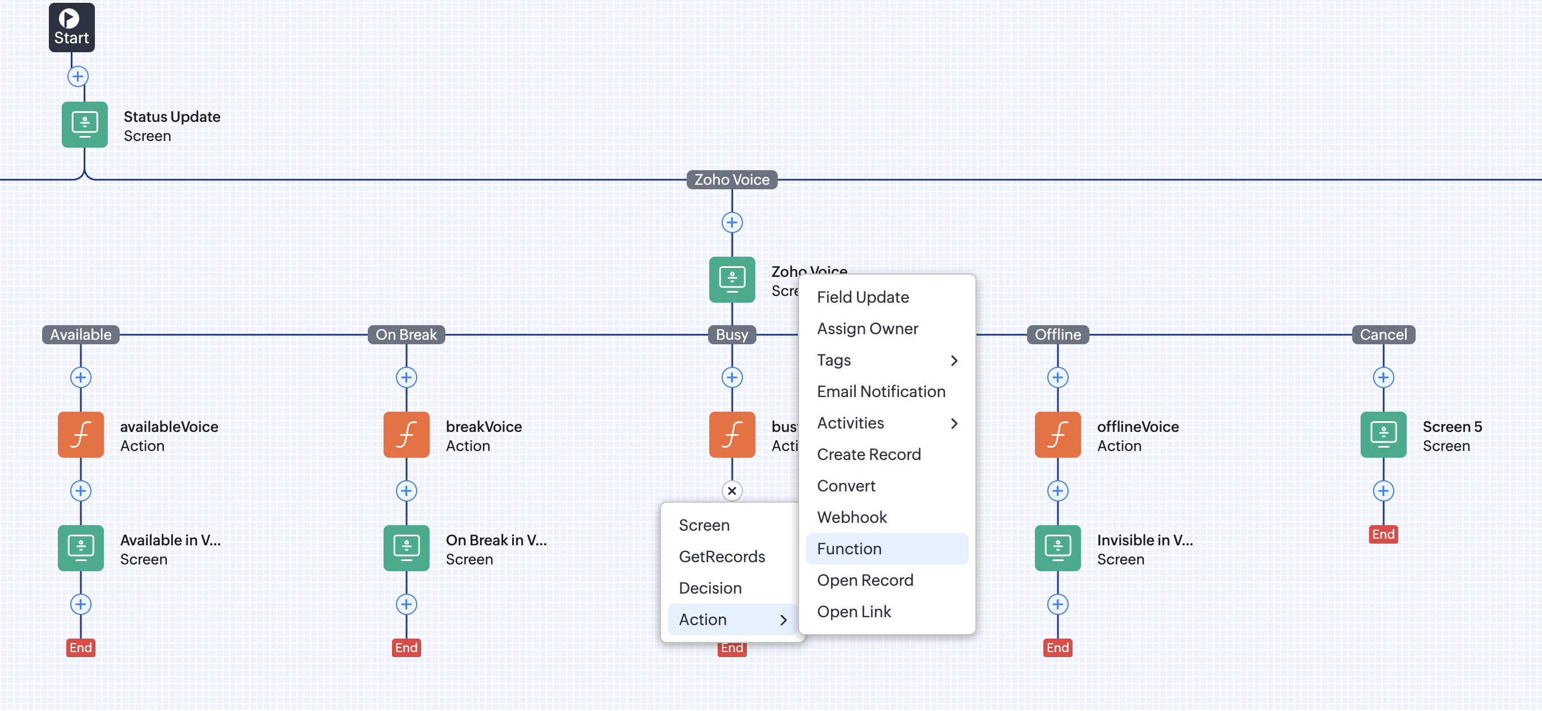Open the Status Update screen node
Image resolution: width=1542 pixels, height=711 pixels.
[x=84, y=125]
